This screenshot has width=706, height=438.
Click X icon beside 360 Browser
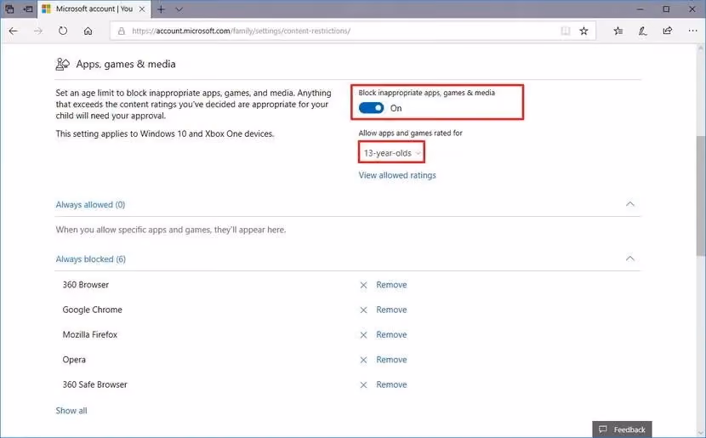pos(363,285)
